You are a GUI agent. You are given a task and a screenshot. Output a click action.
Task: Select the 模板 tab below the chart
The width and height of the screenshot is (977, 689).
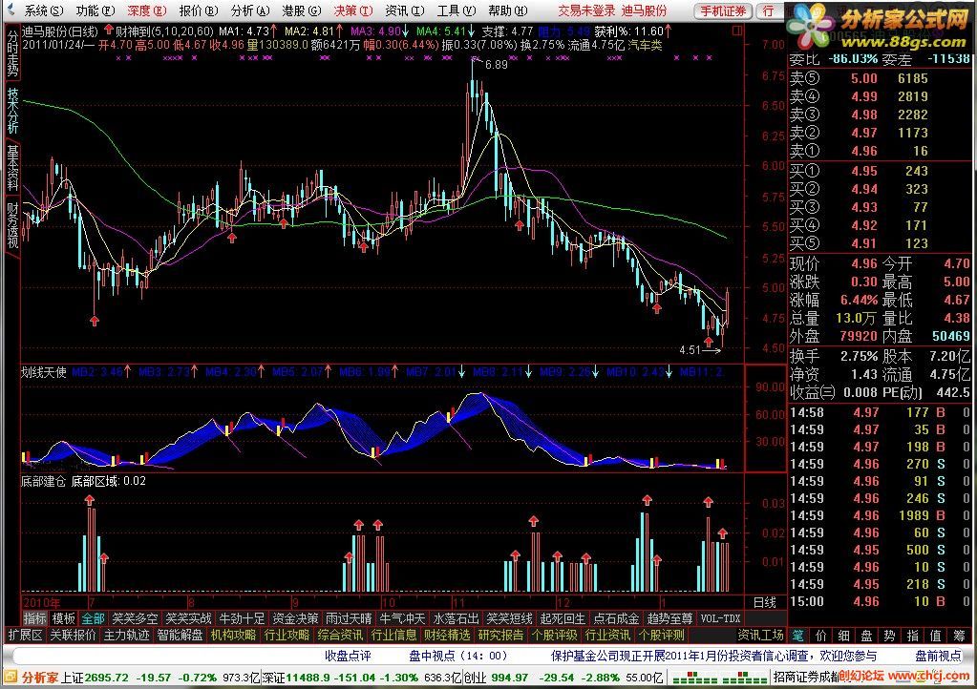[64, 618]
